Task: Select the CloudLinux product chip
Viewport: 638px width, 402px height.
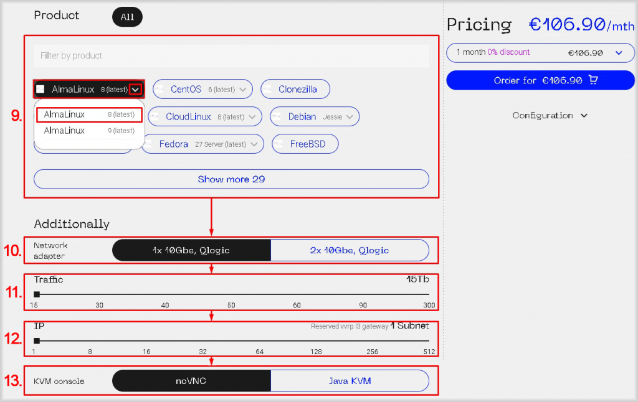Action: [205, 116]
